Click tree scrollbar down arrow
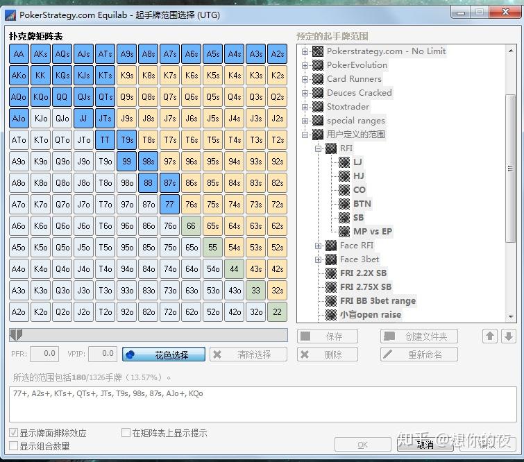This screenshot has width=524, height=462. (x=511, y=316)
